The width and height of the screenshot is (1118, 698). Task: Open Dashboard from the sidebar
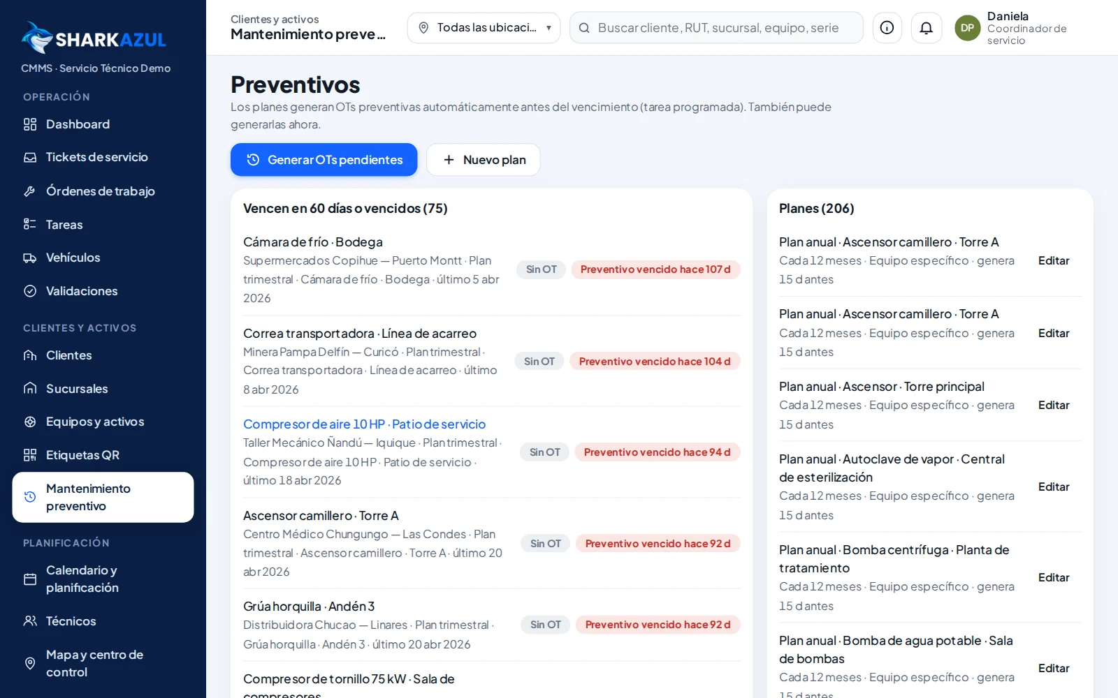(x=103, y=124)
